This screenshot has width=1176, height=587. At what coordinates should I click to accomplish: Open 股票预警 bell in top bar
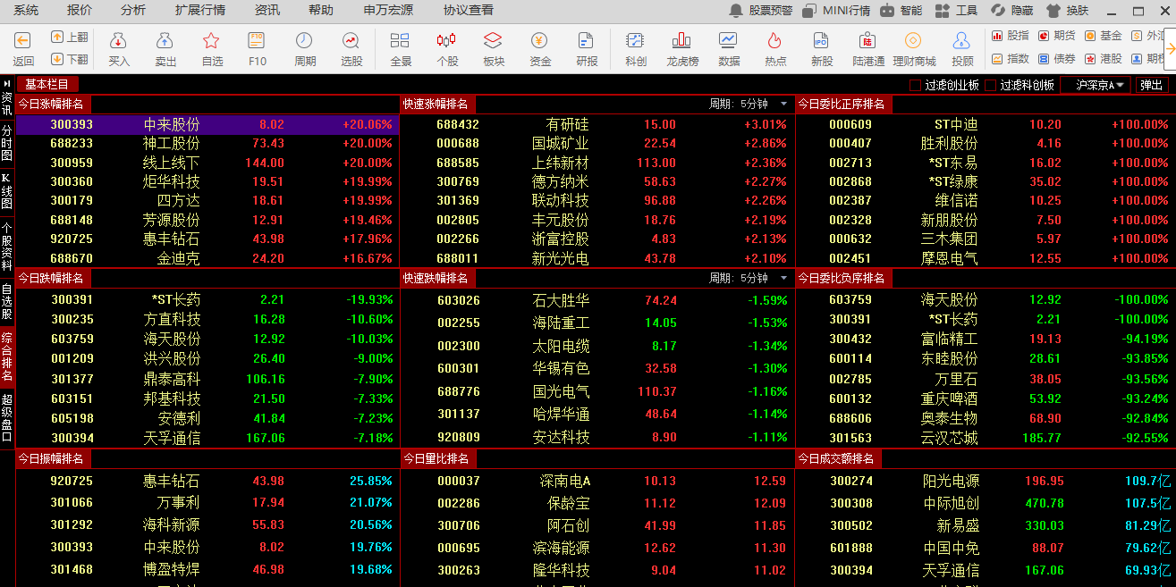760,11
